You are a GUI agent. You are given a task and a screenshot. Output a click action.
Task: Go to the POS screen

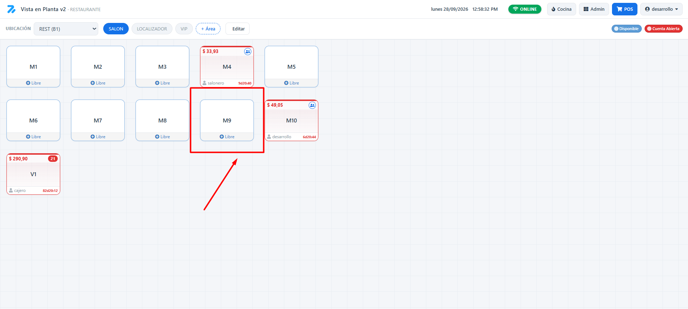pyautogui.click(x=625, y=9)
